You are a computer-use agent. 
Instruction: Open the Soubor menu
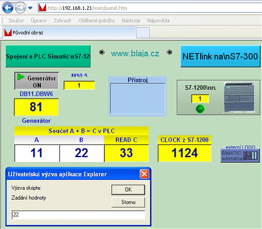tap(16, 21)
